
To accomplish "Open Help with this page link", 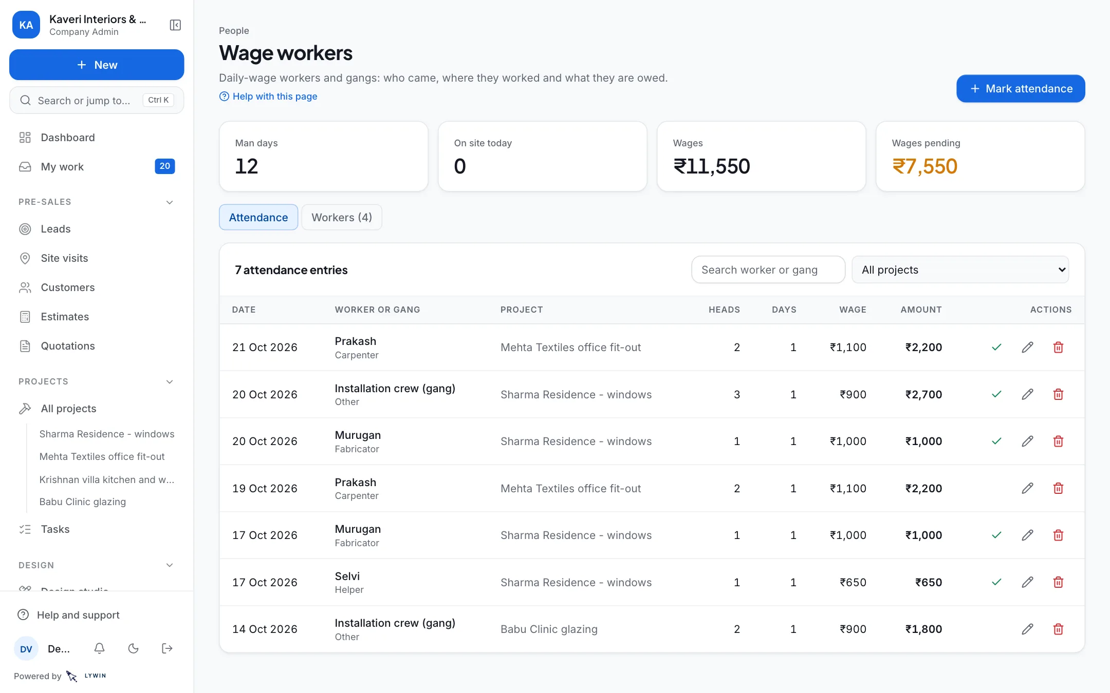I will [268, 97].
